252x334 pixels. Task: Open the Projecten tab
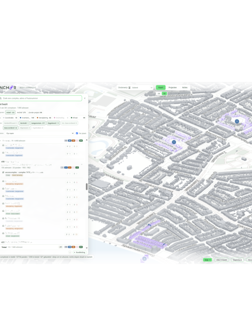(x=173, y=88)
